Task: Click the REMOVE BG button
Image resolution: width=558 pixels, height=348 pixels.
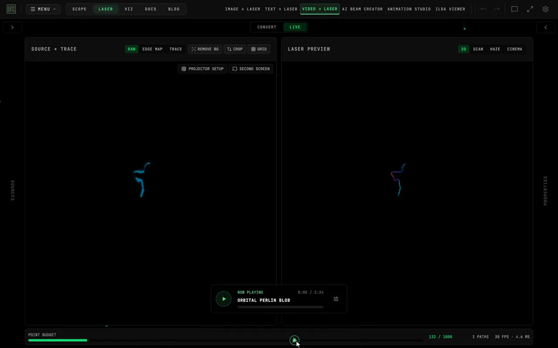Action: coord(205,49)
